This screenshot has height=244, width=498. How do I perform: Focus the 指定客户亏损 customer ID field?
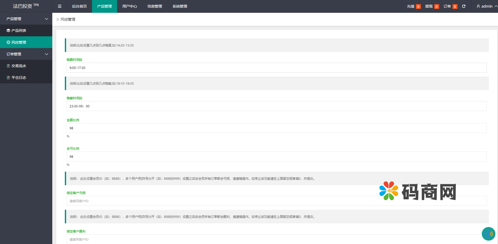276,201
